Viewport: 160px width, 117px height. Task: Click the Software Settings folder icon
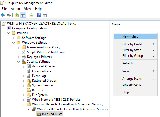pos(18,38)
